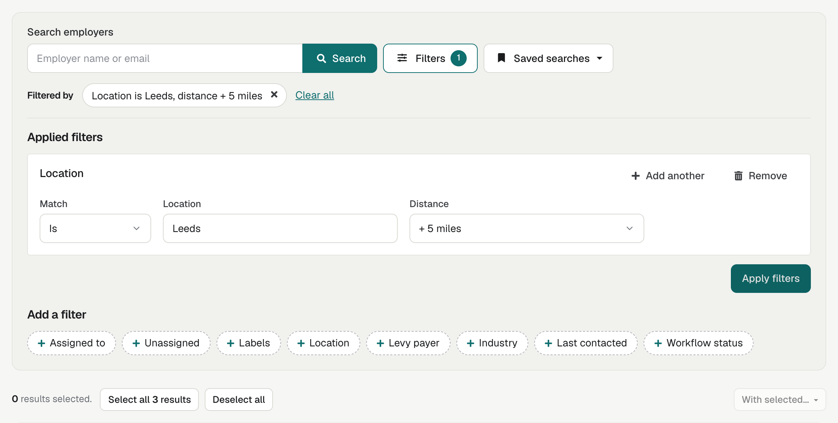This screenshot has height=423, width=838.
Task: Add the Unassigned filter
Action: [166, 343]
